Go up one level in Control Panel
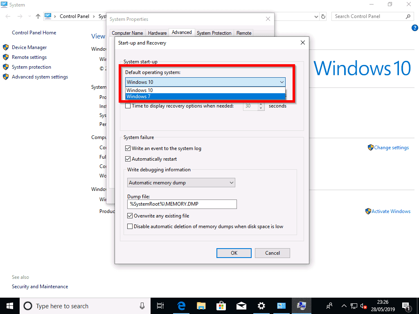Image resolution: width=419 pixels, height=314 pixels. coord(38,16)
